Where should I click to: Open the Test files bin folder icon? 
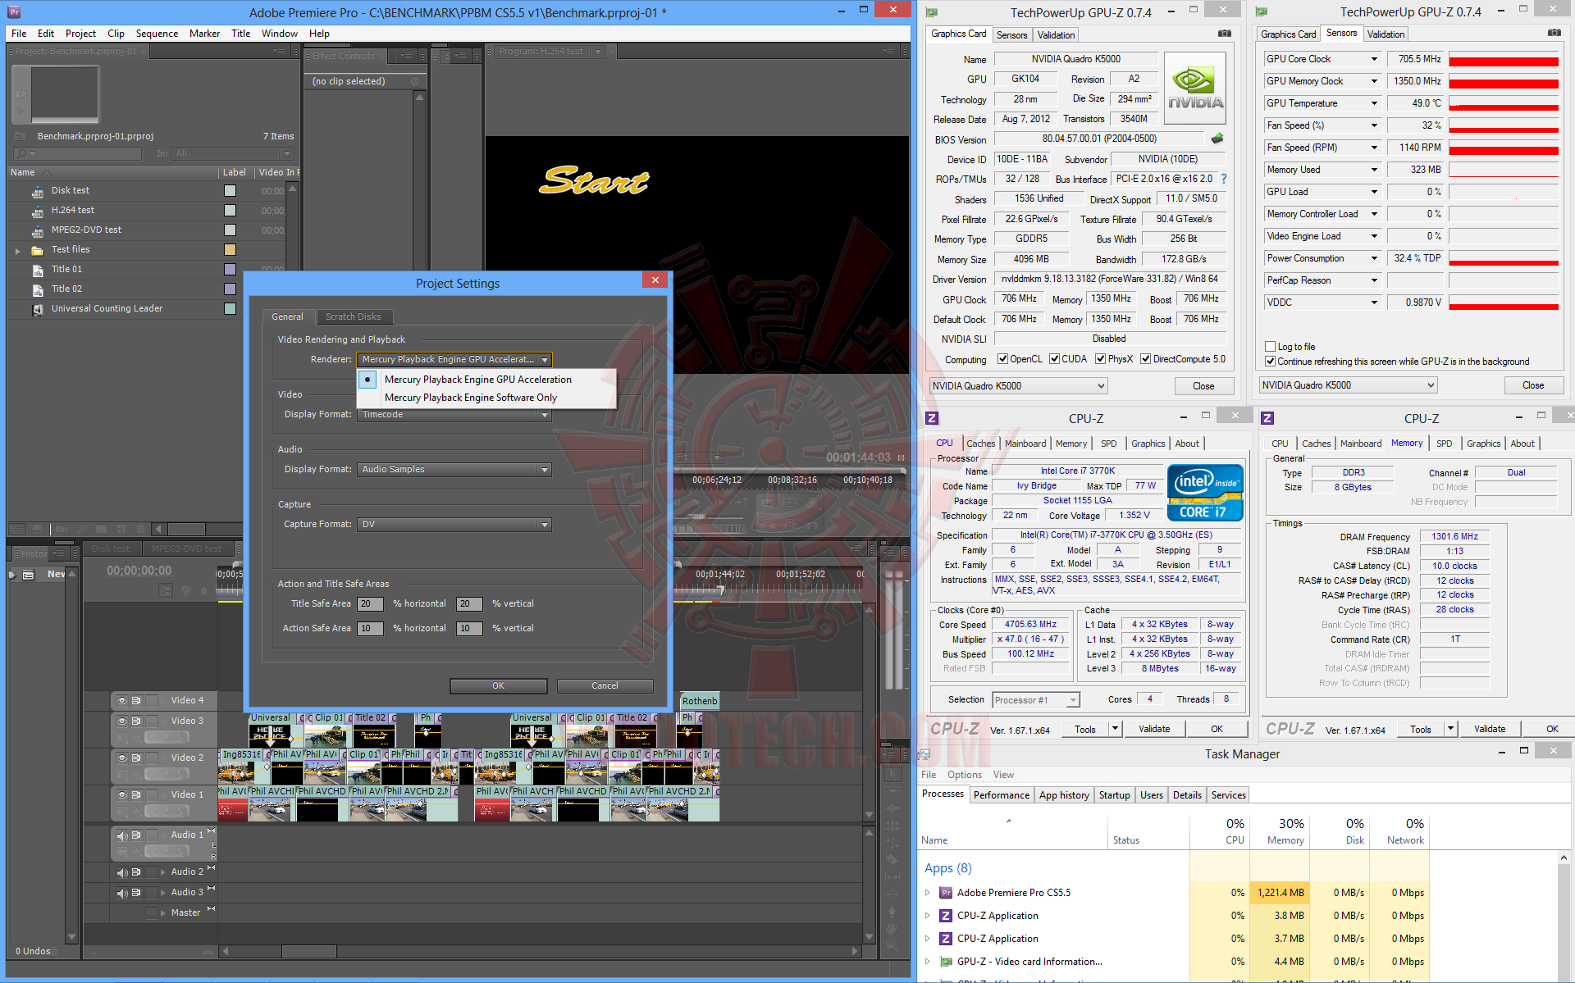pos(38,250)
